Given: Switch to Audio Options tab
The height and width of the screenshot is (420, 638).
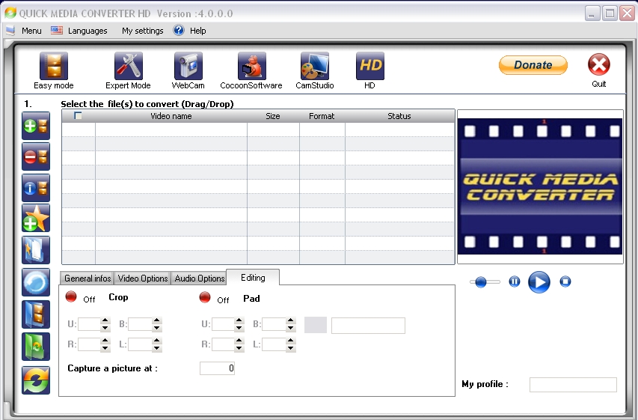Looking at the screenshot, I should tap(200, 279).
